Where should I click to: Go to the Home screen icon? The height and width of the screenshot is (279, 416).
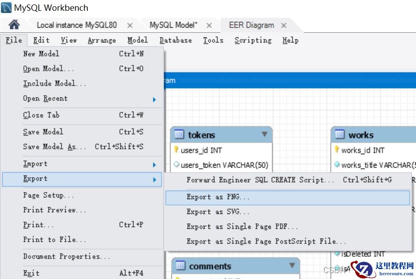14,25
